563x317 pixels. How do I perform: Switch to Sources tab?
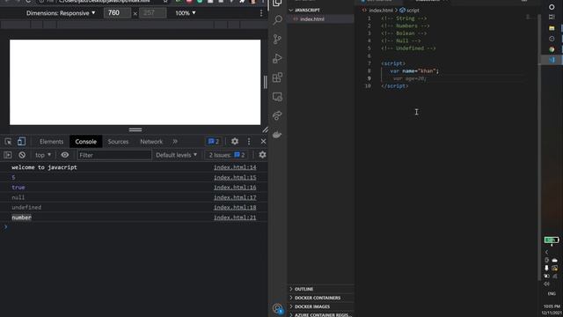pos(118,142)
